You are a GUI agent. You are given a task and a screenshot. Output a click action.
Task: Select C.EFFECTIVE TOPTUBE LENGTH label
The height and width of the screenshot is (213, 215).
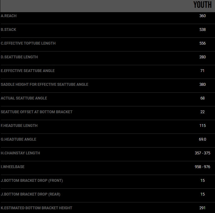click(28, 43)
